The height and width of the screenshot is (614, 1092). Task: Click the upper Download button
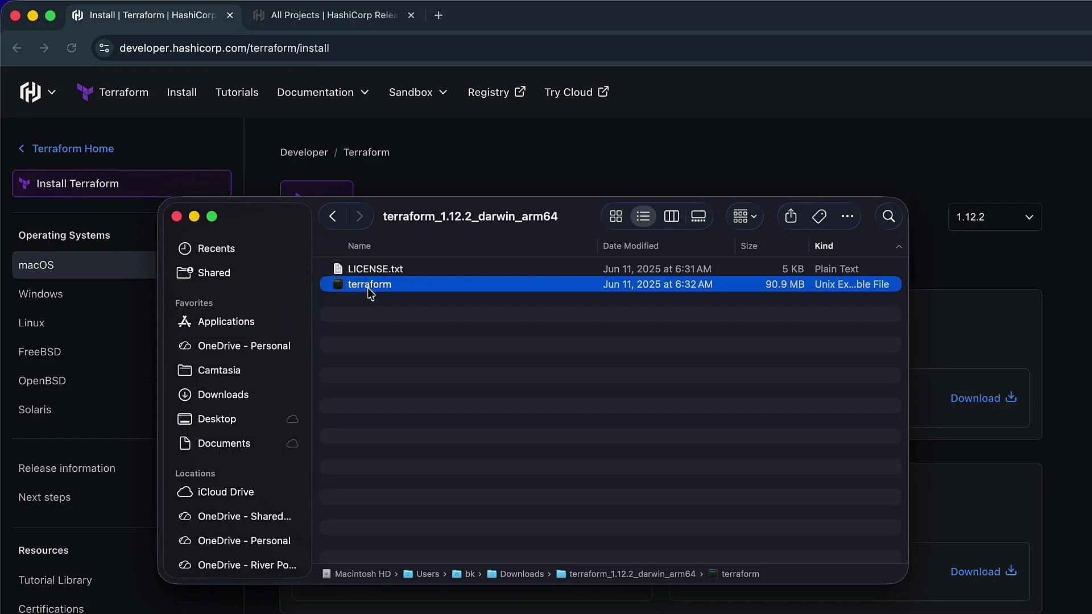click(x=983, y=398)
